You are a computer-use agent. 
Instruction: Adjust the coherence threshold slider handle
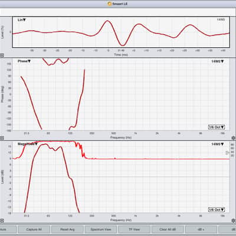227,153
